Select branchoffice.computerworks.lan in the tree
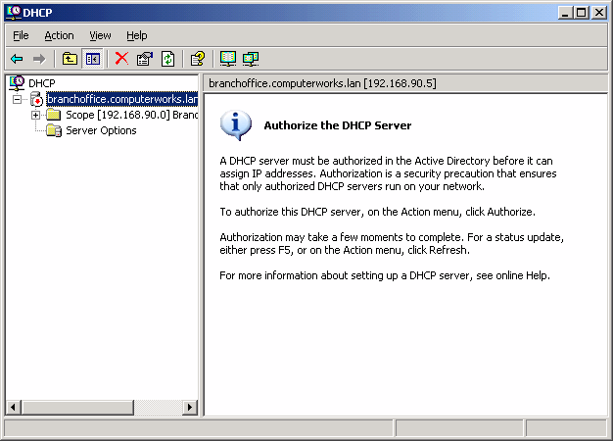 (x=122, y=99)
